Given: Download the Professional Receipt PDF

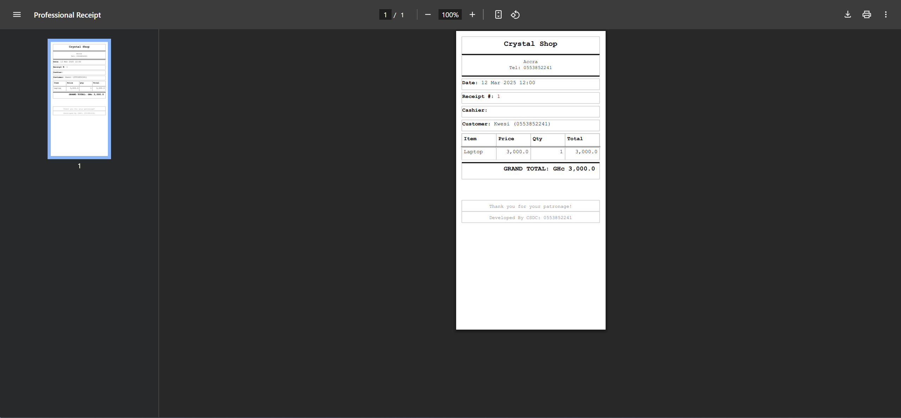Looking at the screenshot, I should click(x=847, y=14).
